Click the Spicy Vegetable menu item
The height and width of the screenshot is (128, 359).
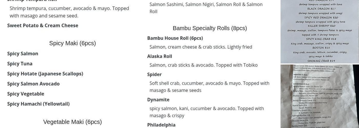coord(26,94)
